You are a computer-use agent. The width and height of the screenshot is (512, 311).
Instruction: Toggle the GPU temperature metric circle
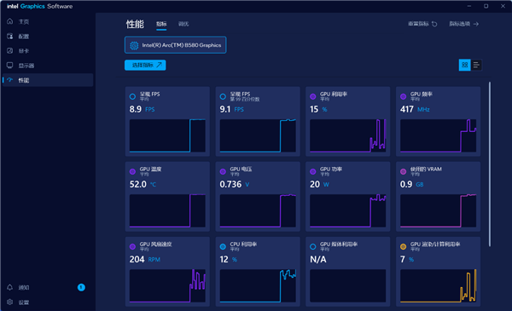click(x=132, y=171)
